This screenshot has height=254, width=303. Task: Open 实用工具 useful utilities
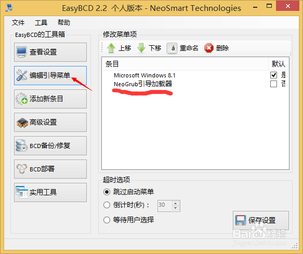click(x=50, y=192)
